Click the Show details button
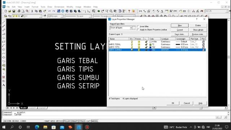Viewport: 231px width, 130px height. pos(198,30)
